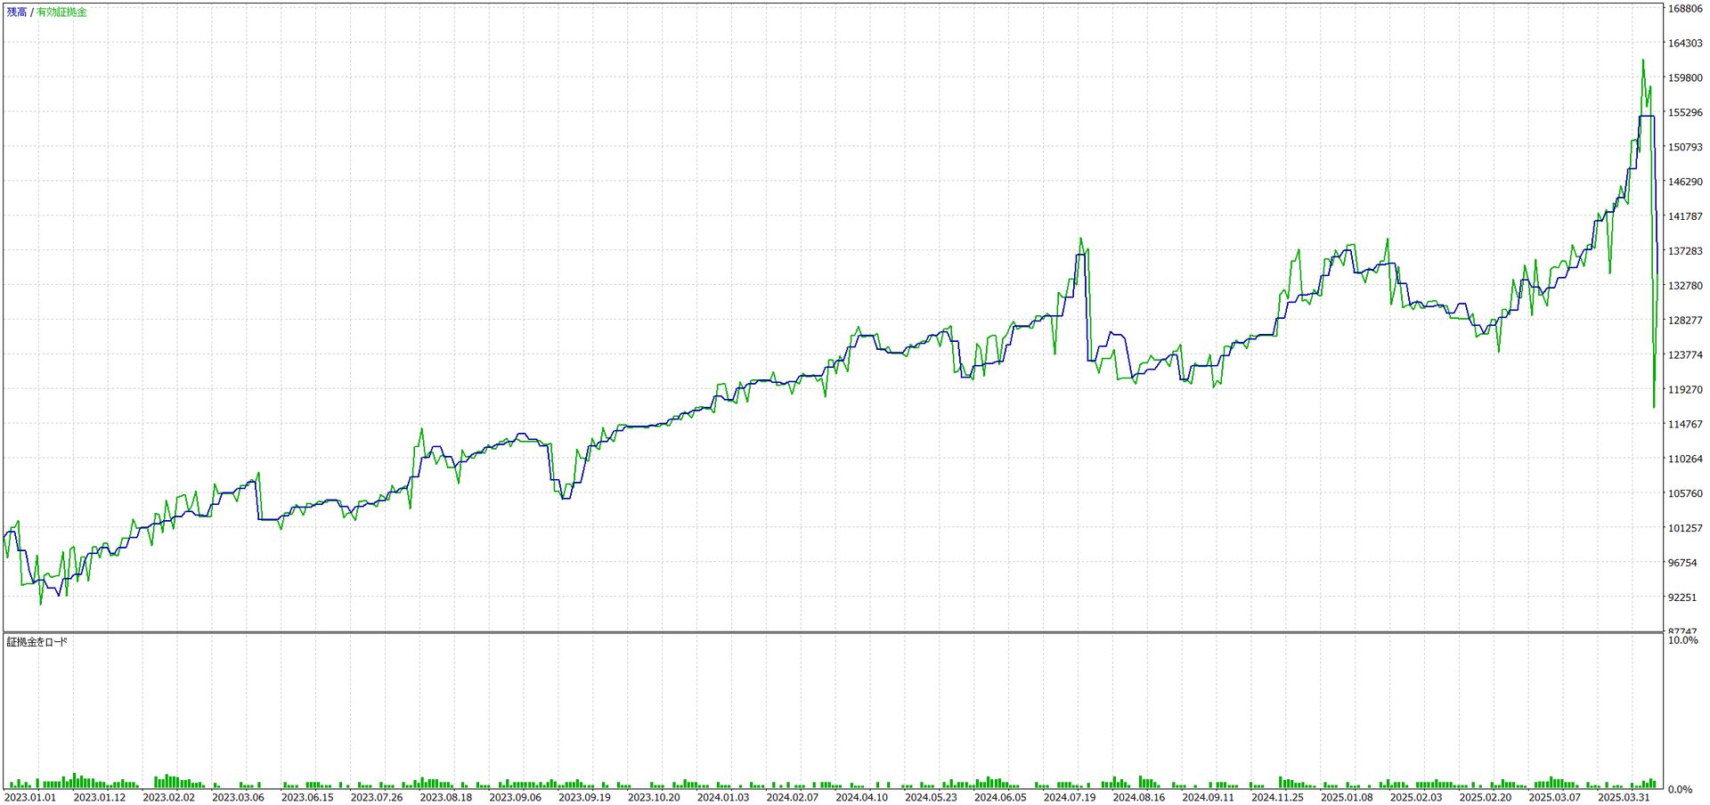Click the 101257 value on price scale
This screenshot has height=805, width=1710.
tap(1685, 528)
